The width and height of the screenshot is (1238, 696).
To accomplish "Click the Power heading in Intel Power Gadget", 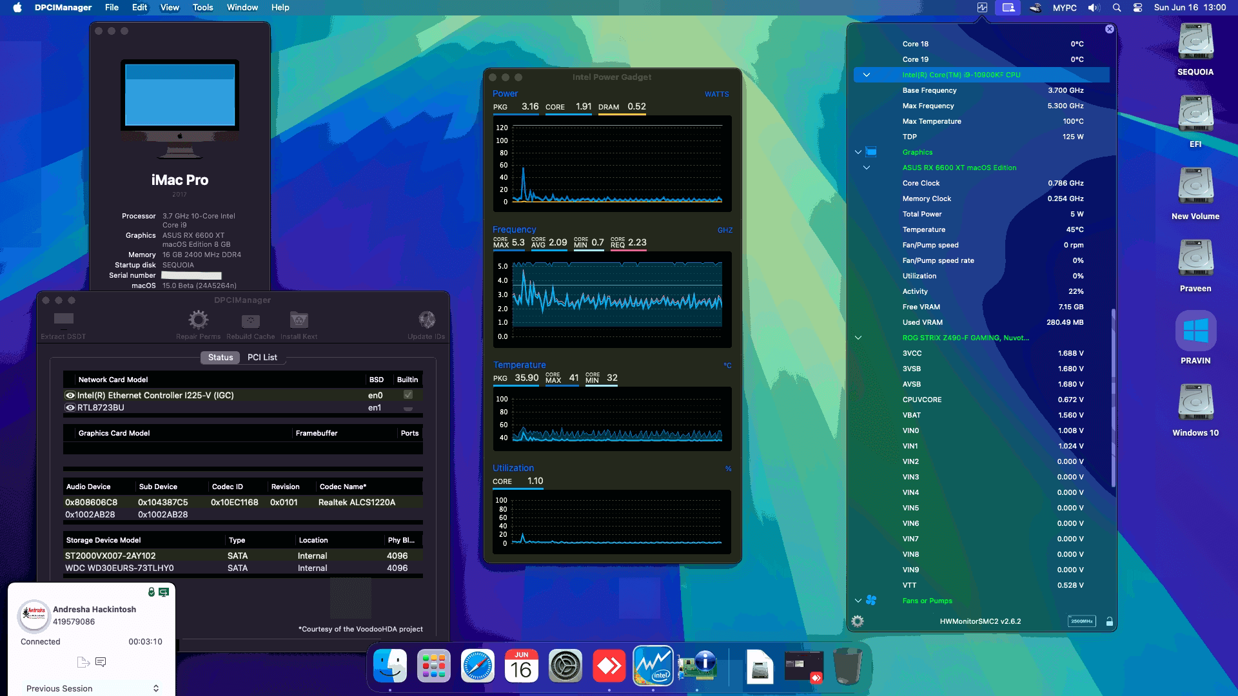I will [x=505, y=93].
